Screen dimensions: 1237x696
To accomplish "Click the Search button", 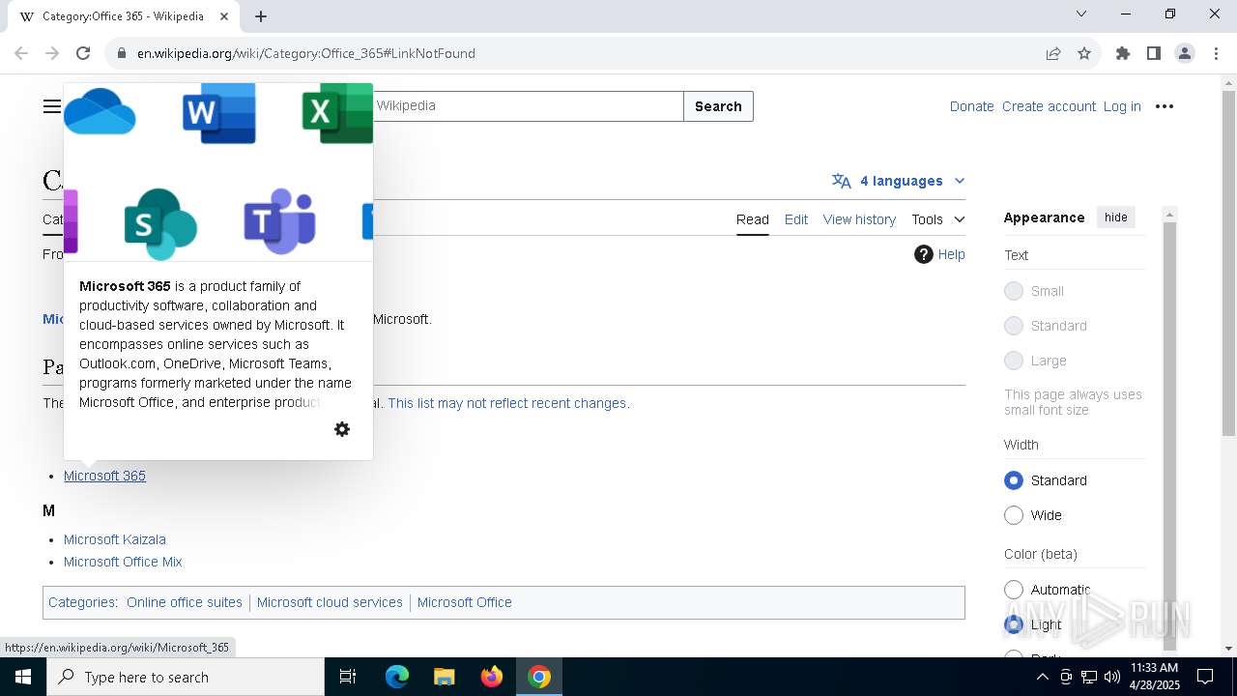I will 718,106.
